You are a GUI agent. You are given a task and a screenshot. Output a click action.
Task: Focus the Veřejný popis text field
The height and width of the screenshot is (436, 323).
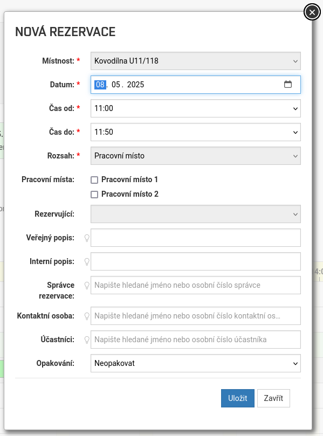[196, 238]
